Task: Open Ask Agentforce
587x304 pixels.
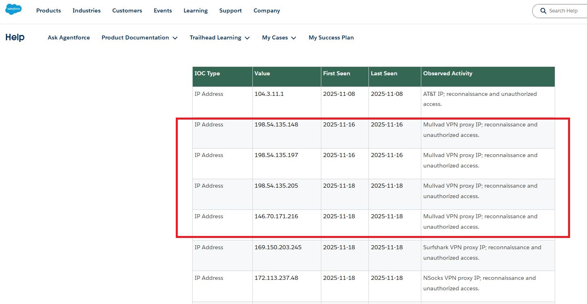Action: click(x=69, y=37)
